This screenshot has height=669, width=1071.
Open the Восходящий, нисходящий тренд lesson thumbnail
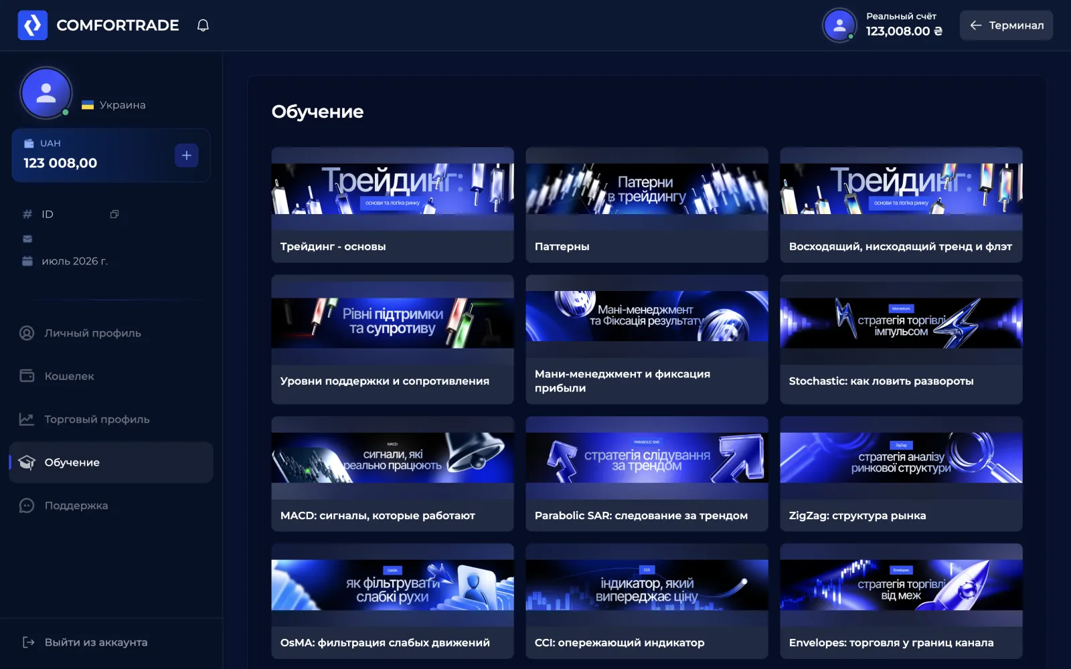tap(901, 189)
